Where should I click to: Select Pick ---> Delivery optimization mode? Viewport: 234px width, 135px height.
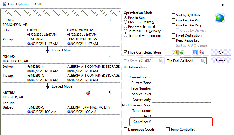point(126,22)
